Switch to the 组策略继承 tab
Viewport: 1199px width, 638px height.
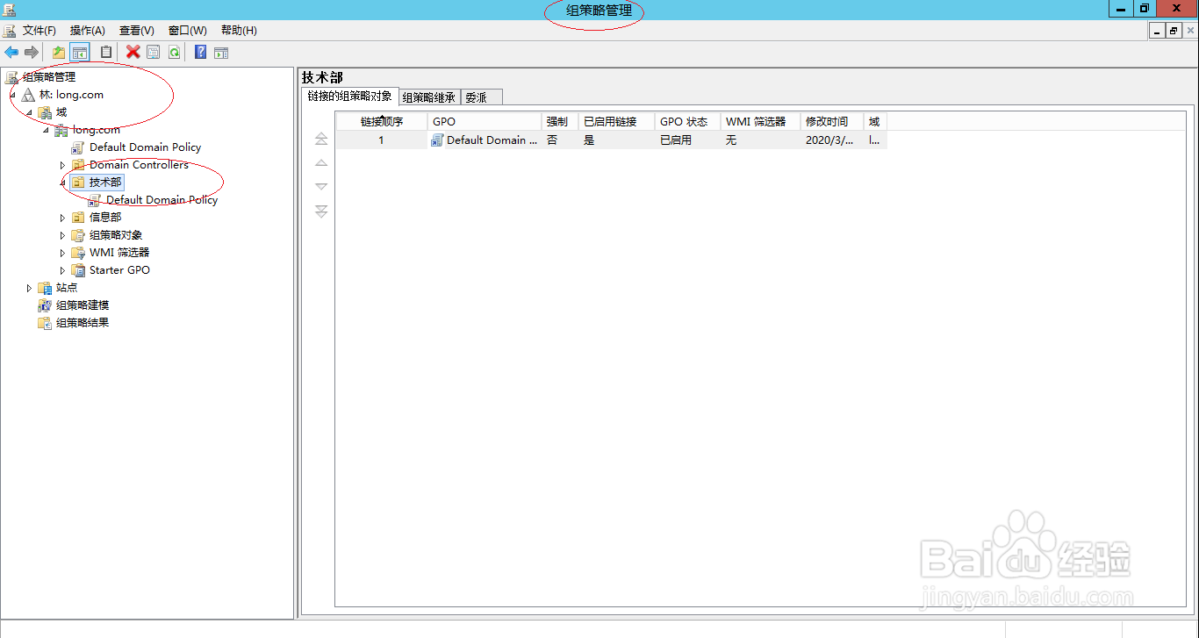click(429, 97)
